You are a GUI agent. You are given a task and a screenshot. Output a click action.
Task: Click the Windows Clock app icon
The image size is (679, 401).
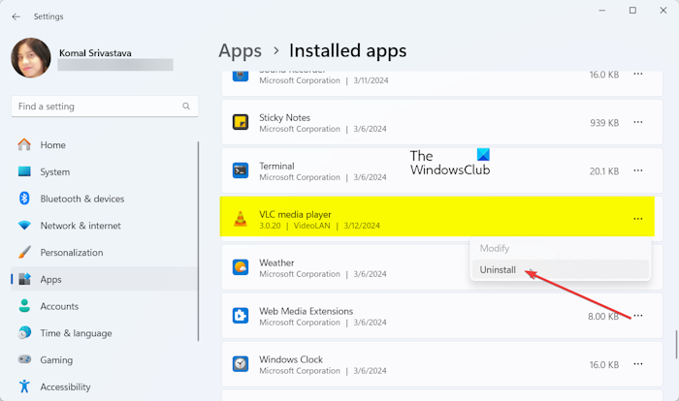pyautogui.click(x=241, y=364)
